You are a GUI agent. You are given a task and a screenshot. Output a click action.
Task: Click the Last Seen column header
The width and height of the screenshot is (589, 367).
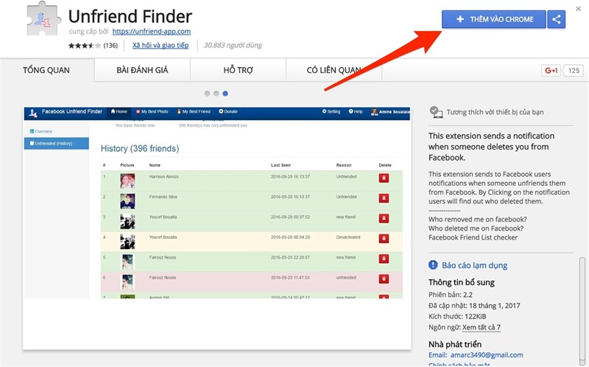tap(281, 165)
